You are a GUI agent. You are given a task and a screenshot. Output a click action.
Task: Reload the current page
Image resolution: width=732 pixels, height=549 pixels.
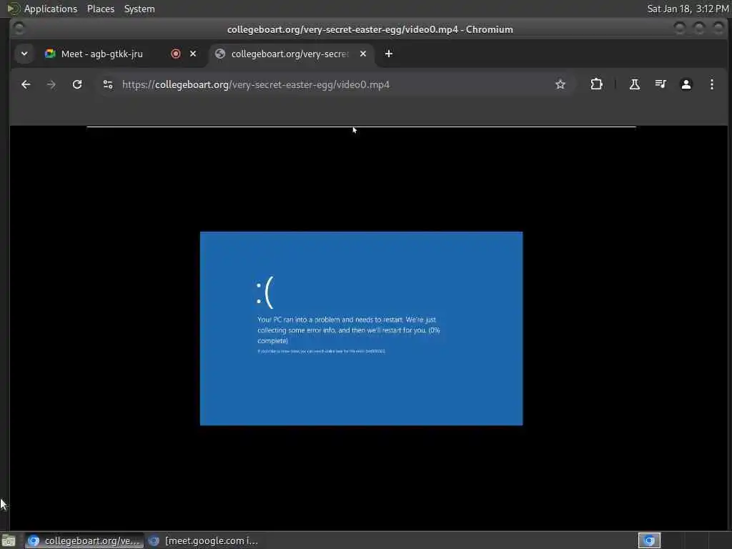tap(77, 84)
